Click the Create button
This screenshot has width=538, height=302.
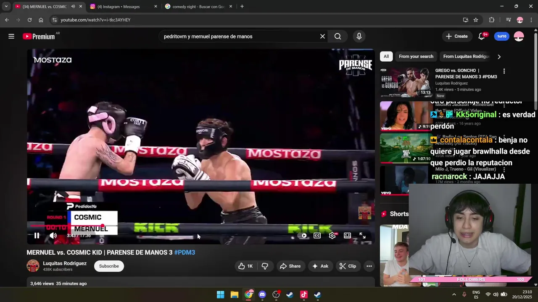456,36
